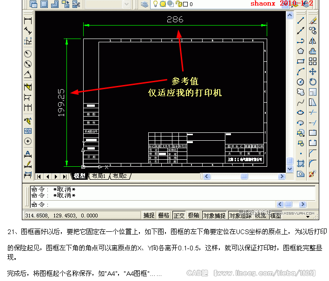Jump to the last layout tab

[65, 176]
